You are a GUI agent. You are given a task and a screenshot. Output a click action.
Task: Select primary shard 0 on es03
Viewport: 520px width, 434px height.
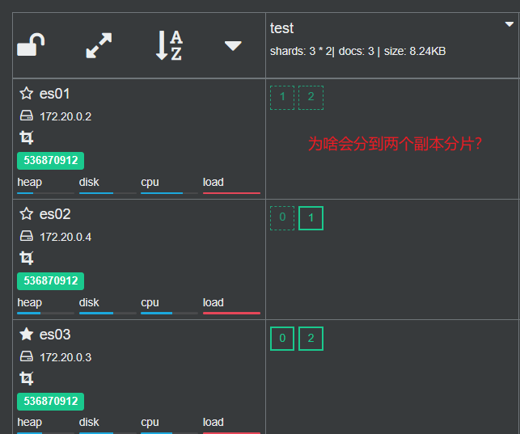[282, 339]
